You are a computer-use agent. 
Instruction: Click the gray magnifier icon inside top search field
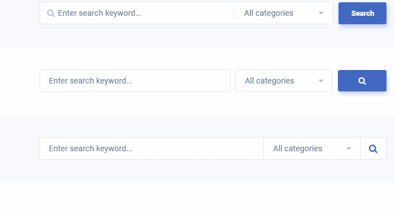pos(51,14)
